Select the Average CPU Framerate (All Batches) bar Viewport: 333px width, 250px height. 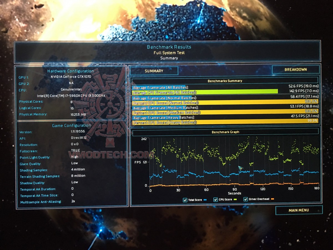[x=205, y=92]
